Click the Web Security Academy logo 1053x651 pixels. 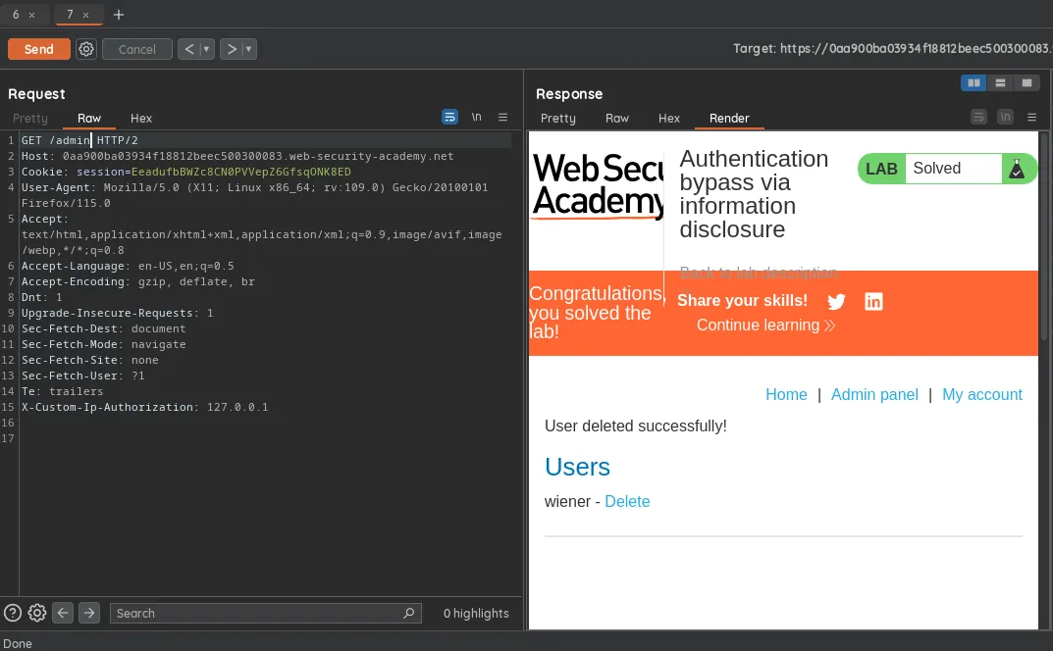coord(598,185)
